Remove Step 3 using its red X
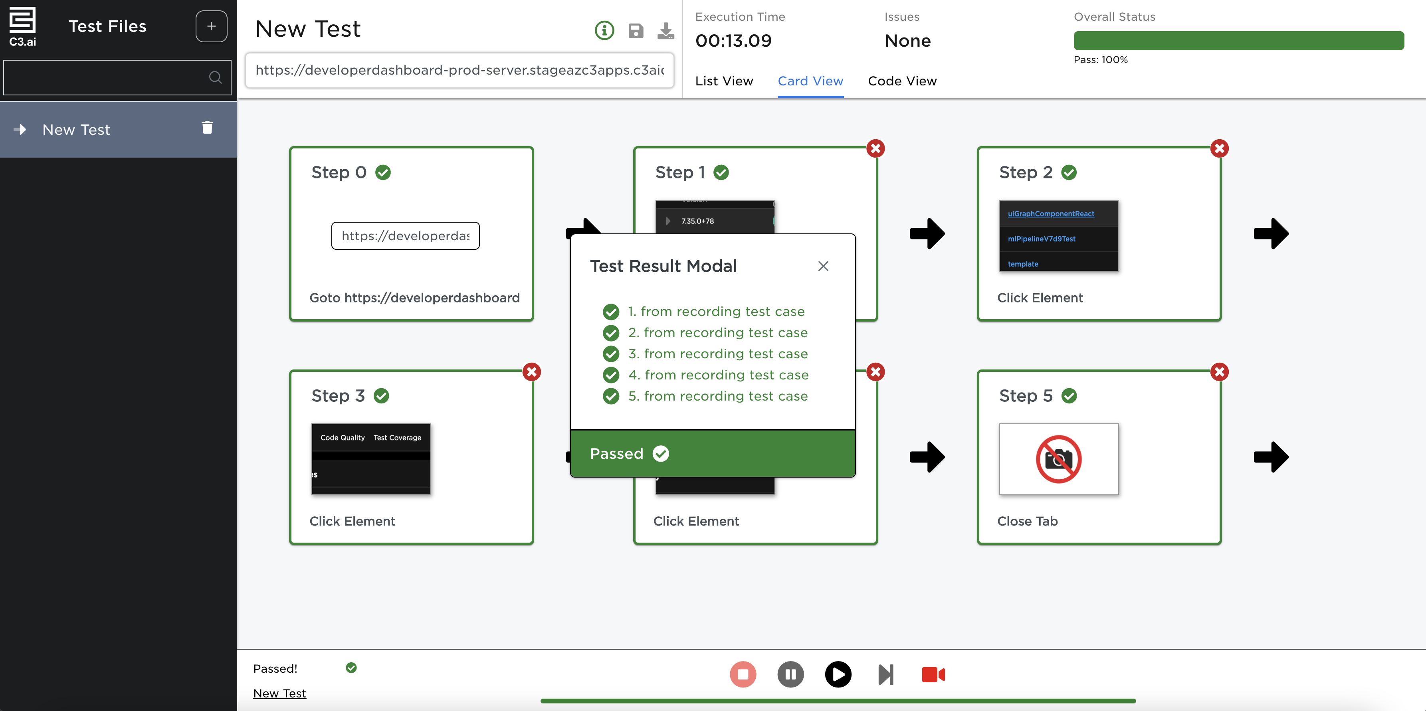Image resolution: width=1426 pixels, height=711 pixels. (x=531, y=372)
